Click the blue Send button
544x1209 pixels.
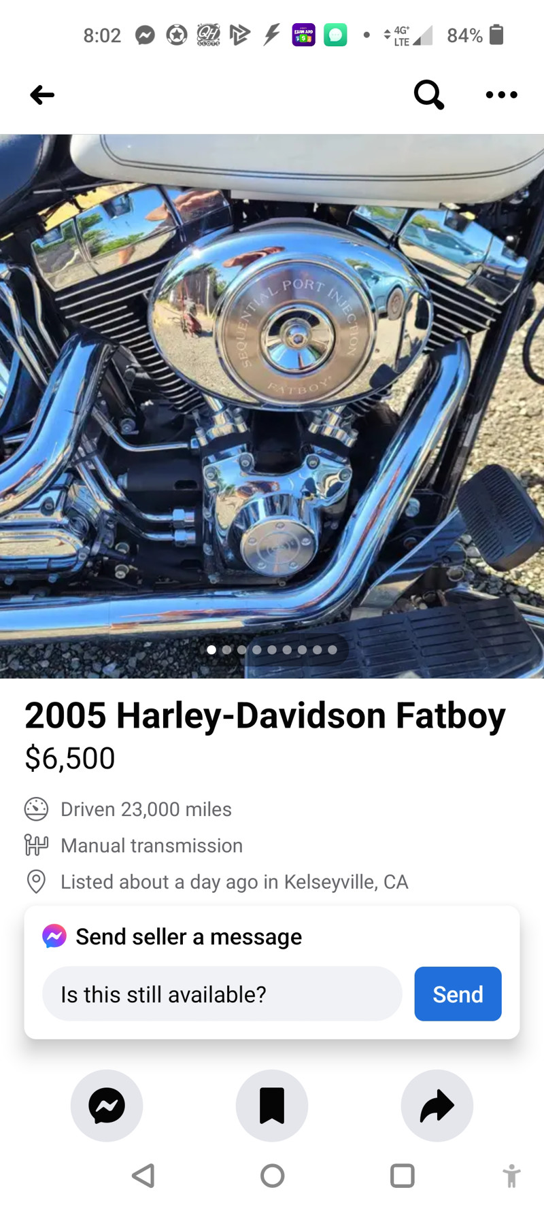(x=458, y=993)
